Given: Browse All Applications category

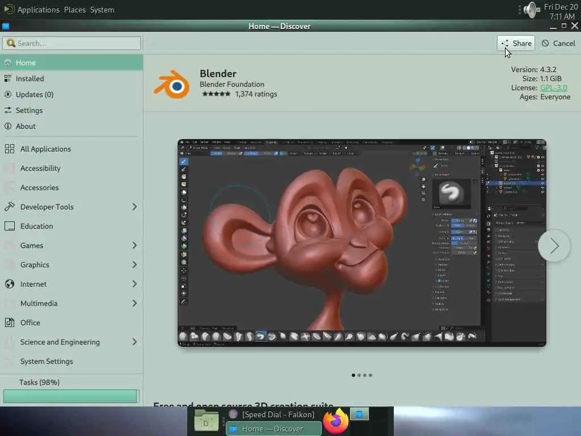Looking at the screenshot, I should 71,149.
